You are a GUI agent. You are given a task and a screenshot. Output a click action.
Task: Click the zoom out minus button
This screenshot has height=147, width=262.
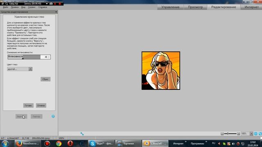coord(222,134)
